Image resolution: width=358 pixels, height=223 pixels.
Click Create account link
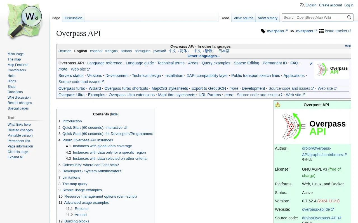tap(330, 5)
